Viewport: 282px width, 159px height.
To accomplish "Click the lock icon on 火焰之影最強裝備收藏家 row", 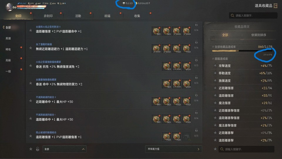I will coord(197,60).
